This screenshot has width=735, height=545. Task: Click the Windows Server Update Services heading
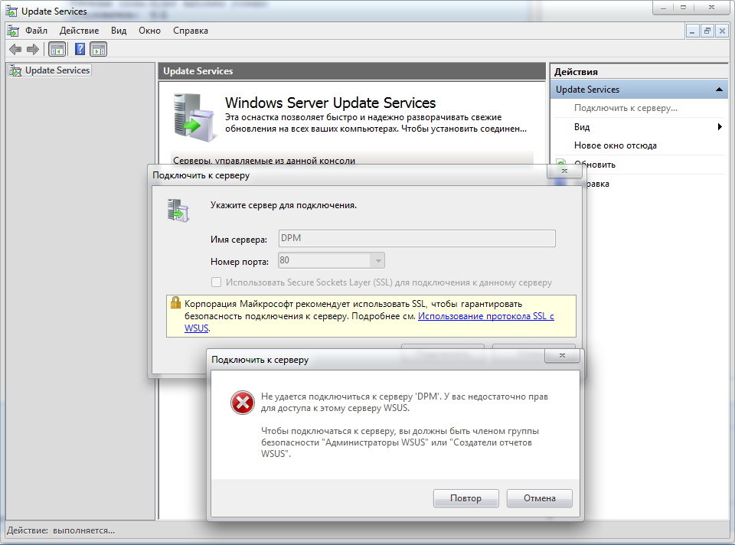pos(331,103)
